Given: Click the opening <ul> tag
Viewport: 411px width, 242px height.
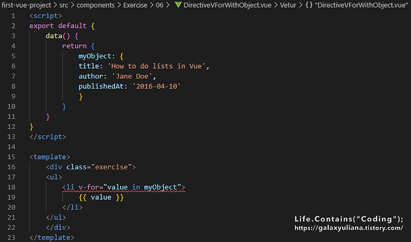Looking at the screenshot, I should [x=54, y=177].
